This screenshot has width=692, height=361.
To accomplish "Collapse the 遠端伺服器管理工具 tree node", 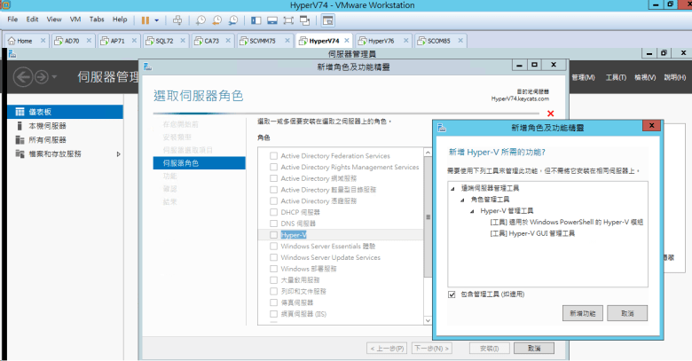I will (453, 188).
